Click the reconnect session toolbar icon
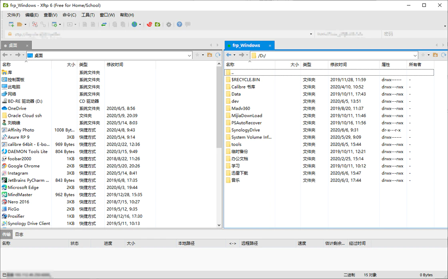The height and width of the screenshot is (279, 448). [x=43, y=24]
